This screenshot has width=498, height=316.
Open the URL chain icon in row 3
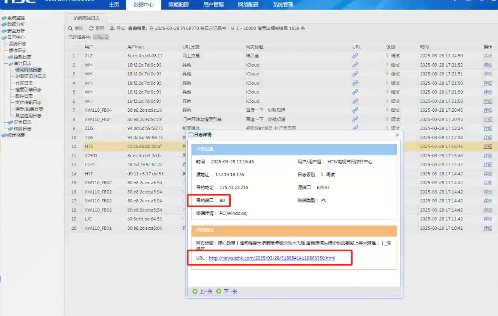coord(355,74)
